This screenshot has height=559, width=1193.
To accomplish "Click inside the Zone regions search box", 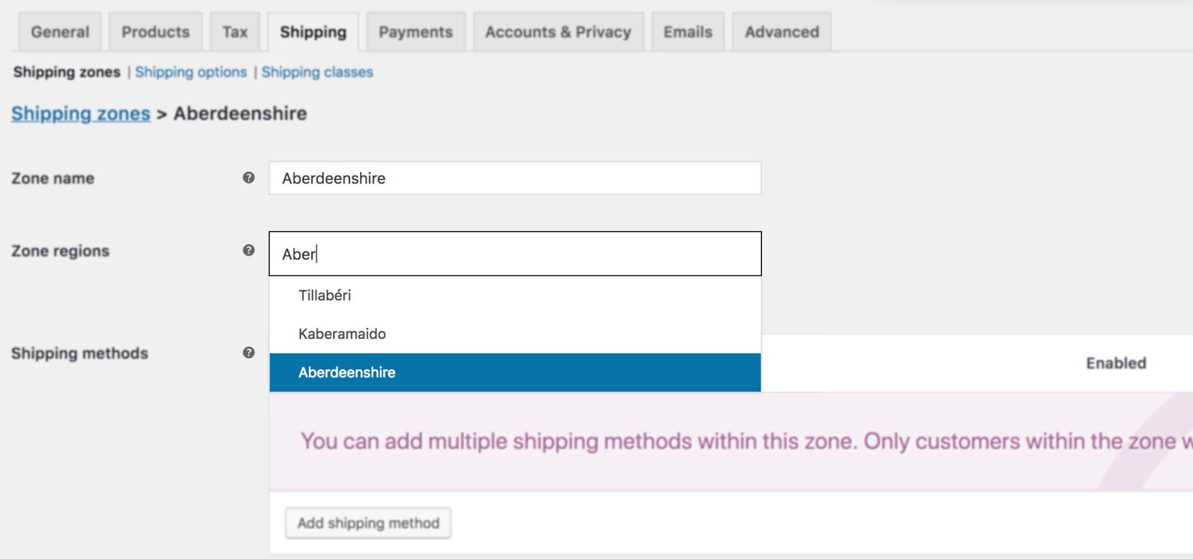I will coord(514,253).
